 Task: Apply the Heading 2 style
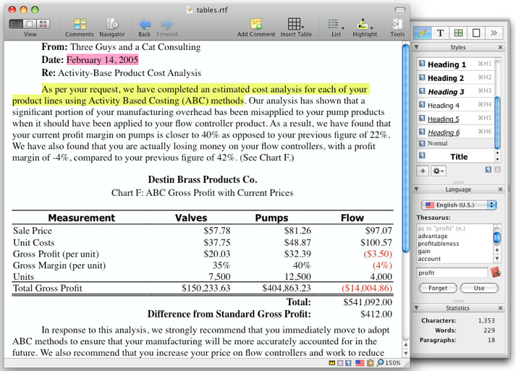[455, 78]
